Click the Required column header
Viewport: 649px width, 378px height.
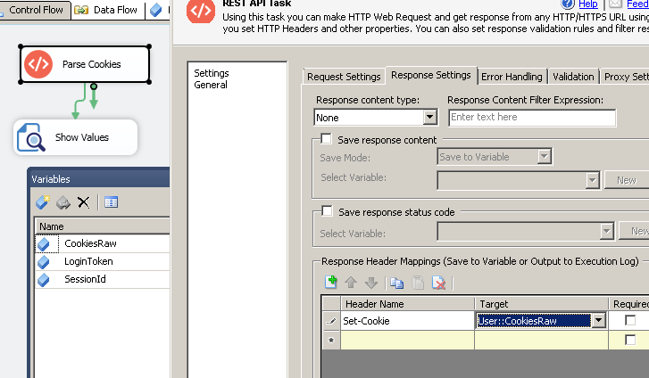[x=629, y=304]
